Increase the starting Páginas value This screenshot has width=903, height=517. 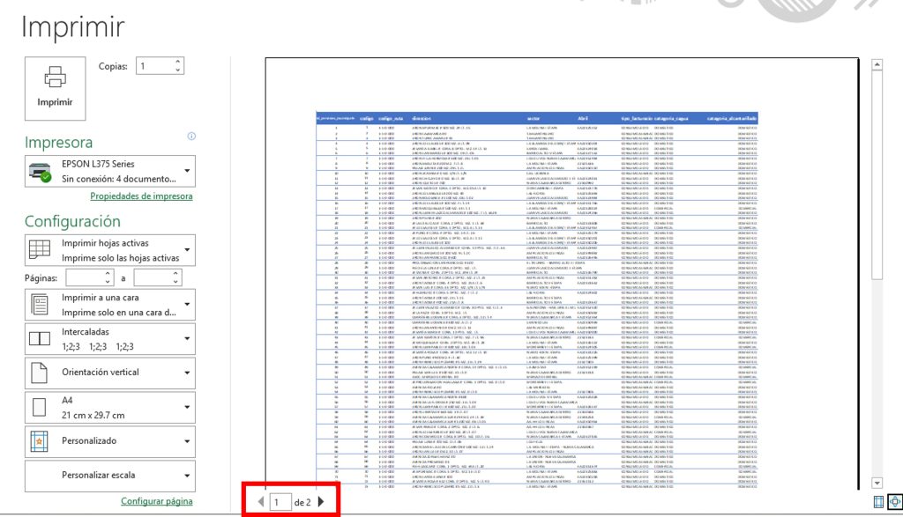point(108,273)
